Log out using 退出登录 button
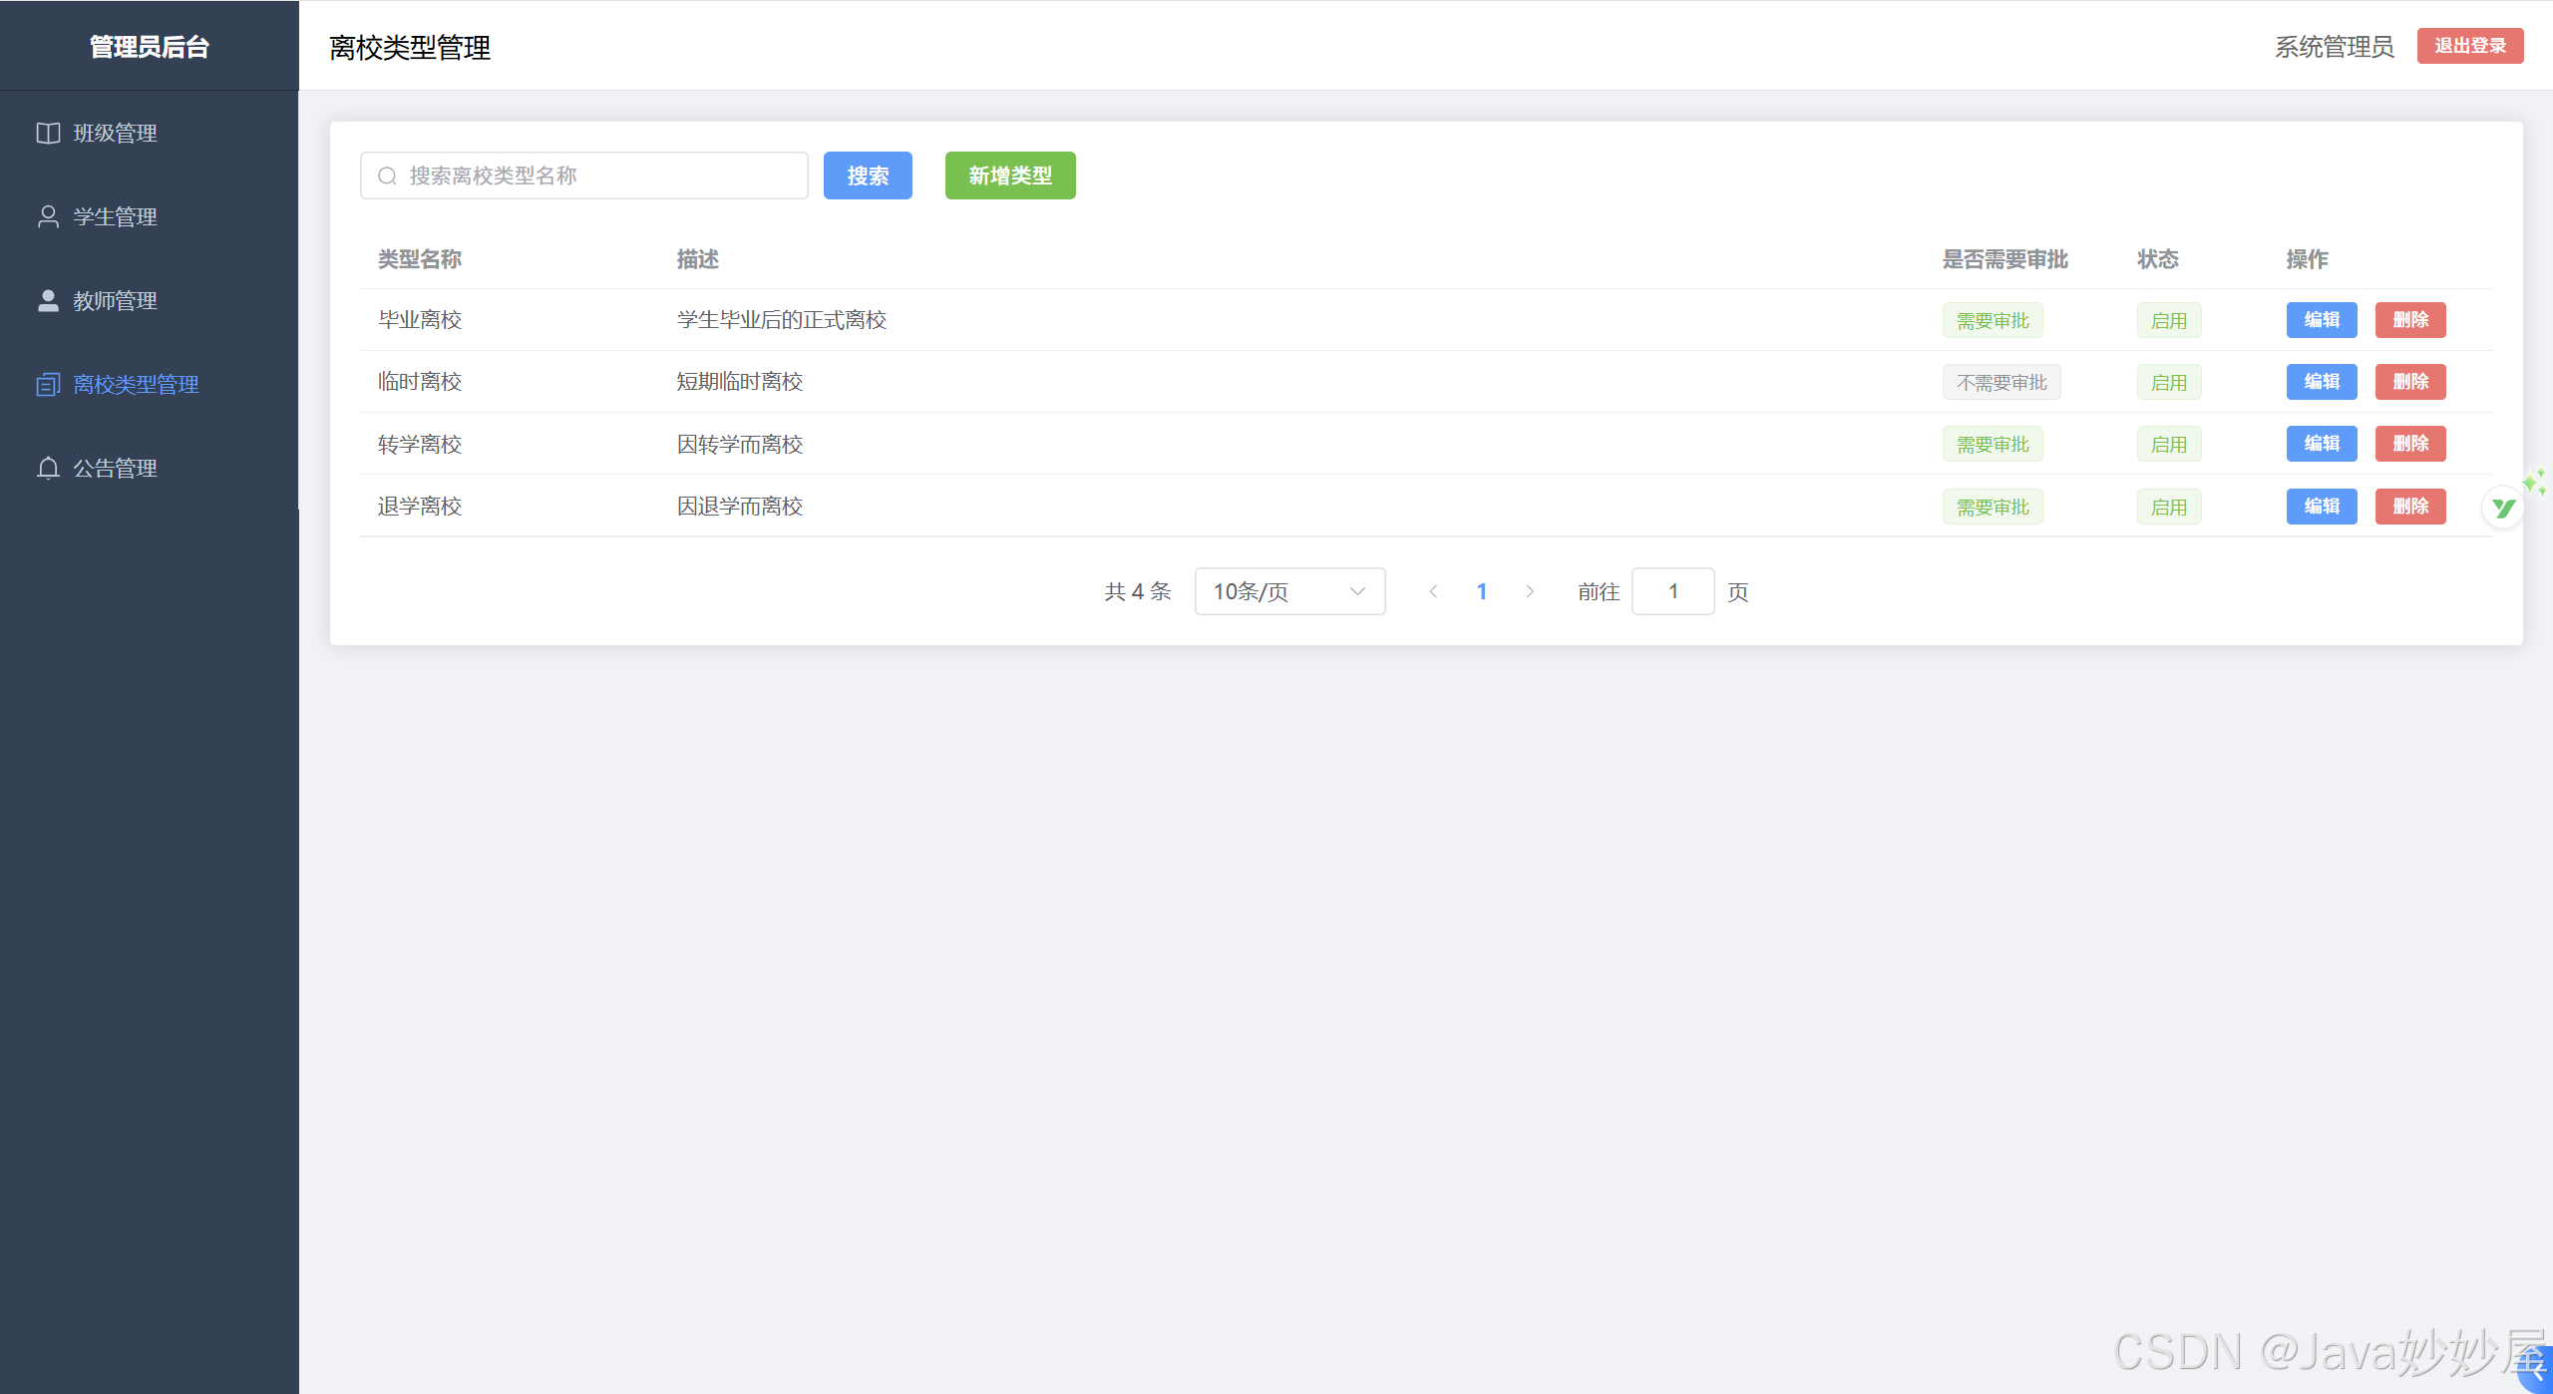 tap(2470, 46)
